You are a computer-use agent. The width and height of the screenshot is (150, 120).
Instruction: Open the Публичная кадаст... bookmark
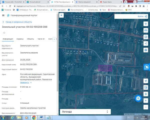click(58, 10)
